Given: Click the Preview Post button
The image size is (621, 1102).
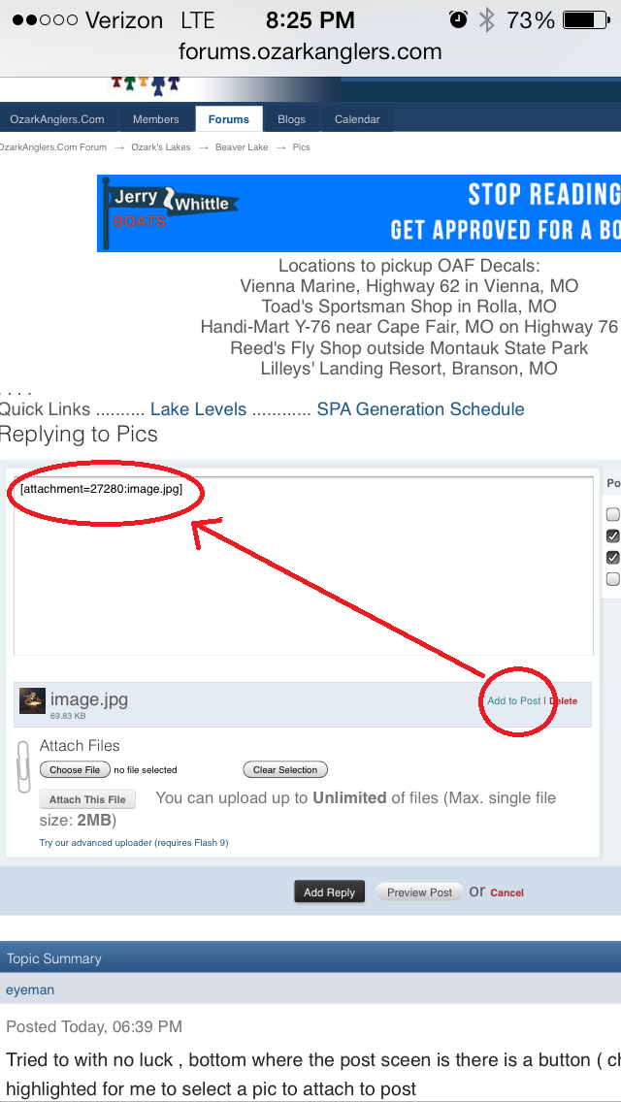Looking at the screenshot, I should 419,891.
